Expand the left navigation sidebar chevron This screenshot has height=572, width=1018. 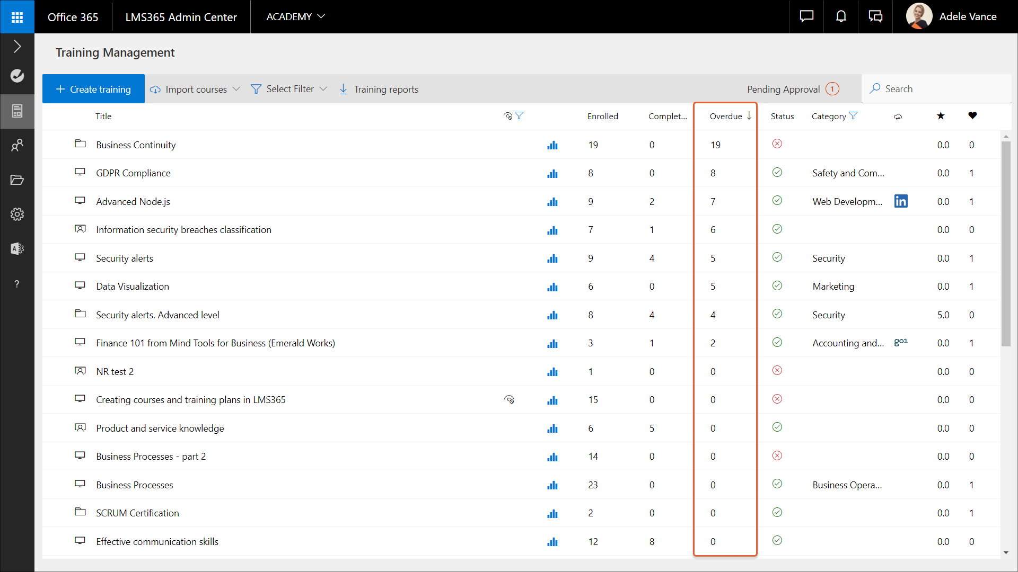[17, 47]
